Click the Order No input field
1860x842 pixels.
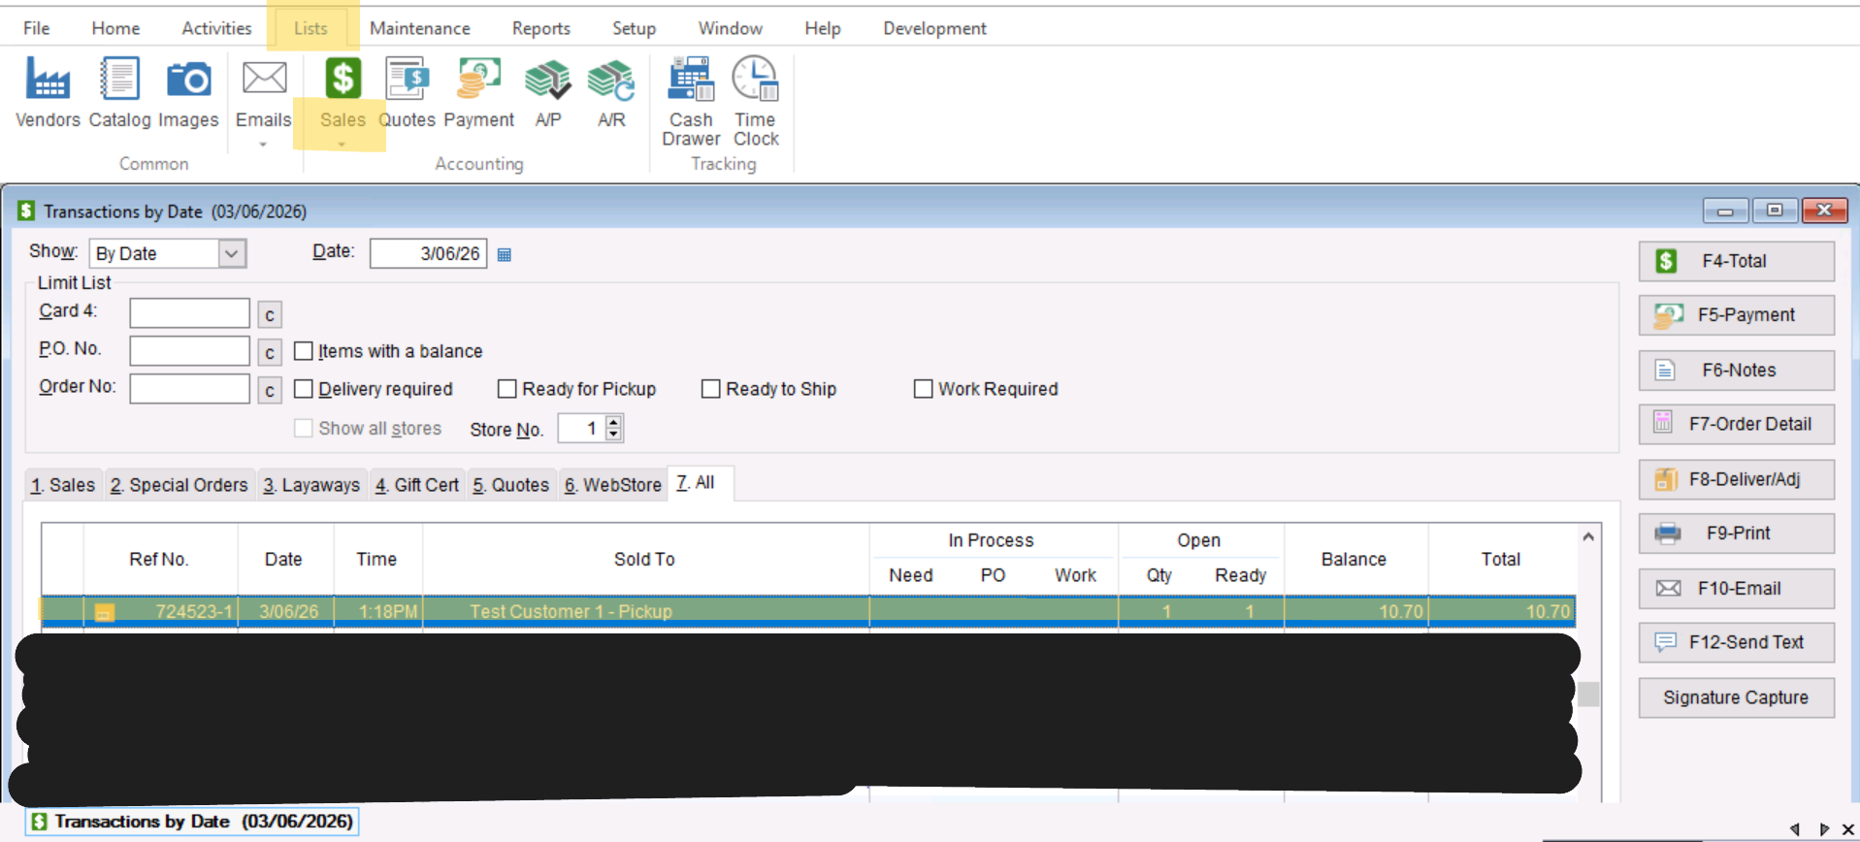[x=189, y=389]
